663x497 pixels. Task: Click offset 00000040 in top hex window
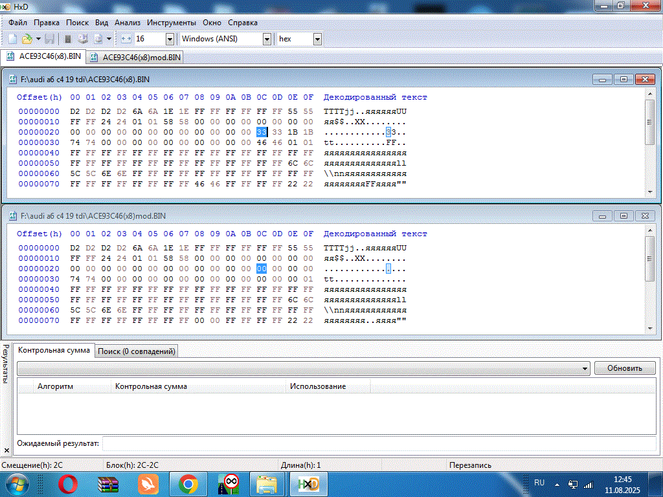coord(39,153)
